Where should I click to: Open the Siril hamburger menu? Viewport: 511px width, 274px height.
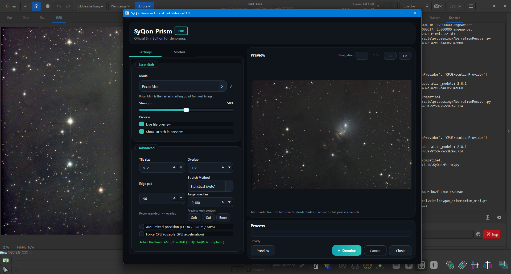tap(471, 6)
